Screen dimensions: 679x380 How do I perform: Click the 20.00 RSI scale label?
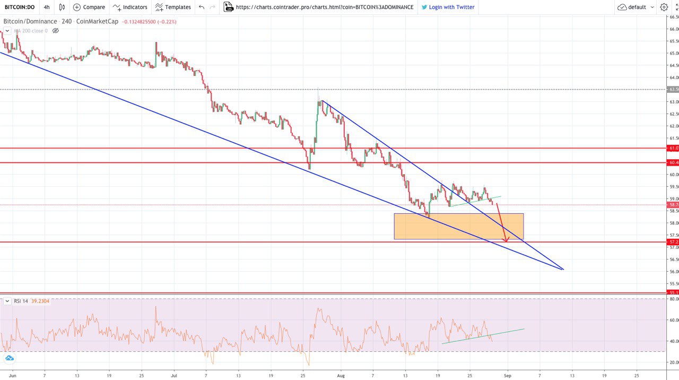pyautogui.click(x=674, y=362)
